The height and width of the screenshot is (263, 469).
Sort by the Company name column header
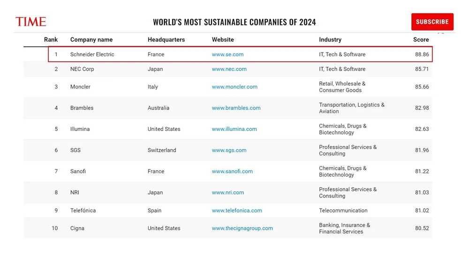[91, 40]
